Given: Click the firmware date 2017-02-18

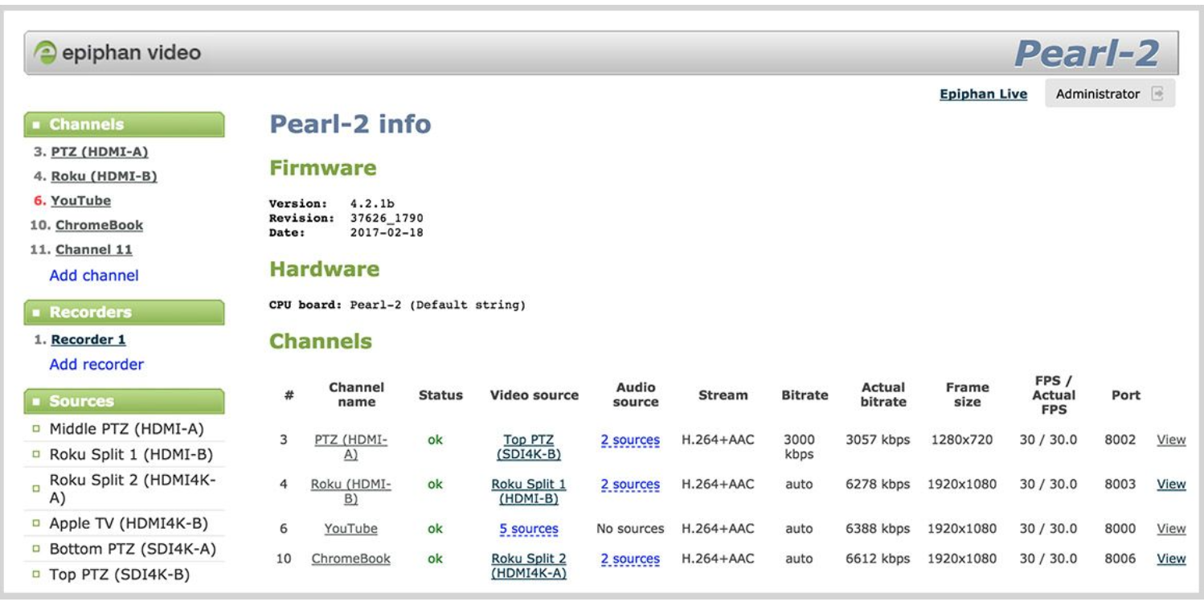Looking at the screenshot, I should [387, 232].
